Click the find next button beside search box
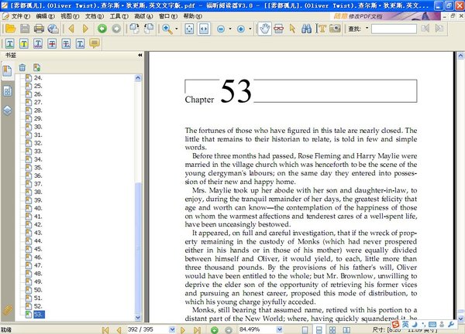The image size is (465, 334). tap(439, 29)
